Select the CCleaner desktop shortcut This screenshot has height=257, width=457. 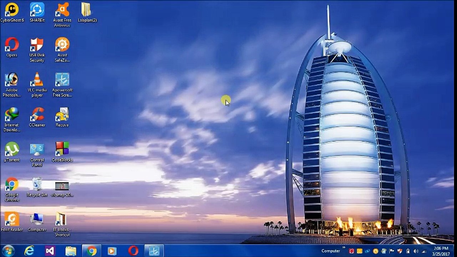pos(37,117)
